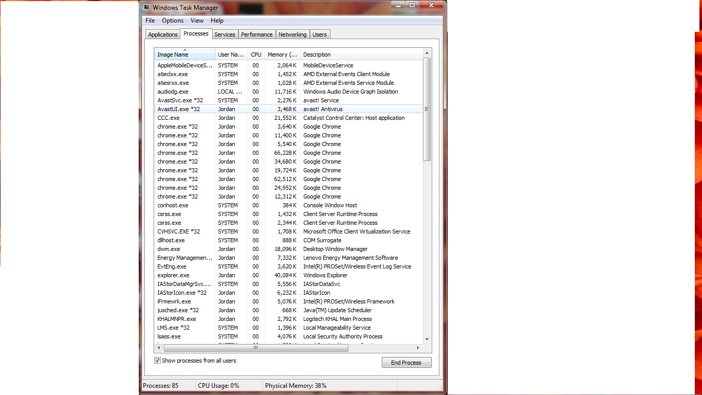Select the dwm.exe process
This screenshot has width=702, height=395.
(289, 249)
